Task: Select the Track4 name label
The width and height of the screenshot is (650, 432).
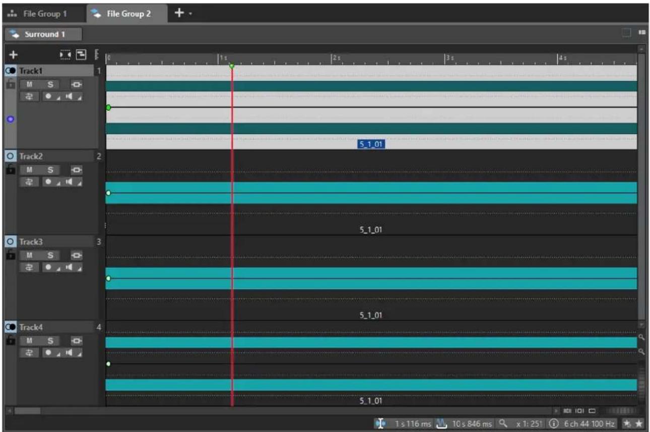Action: [x=31, y=327]
